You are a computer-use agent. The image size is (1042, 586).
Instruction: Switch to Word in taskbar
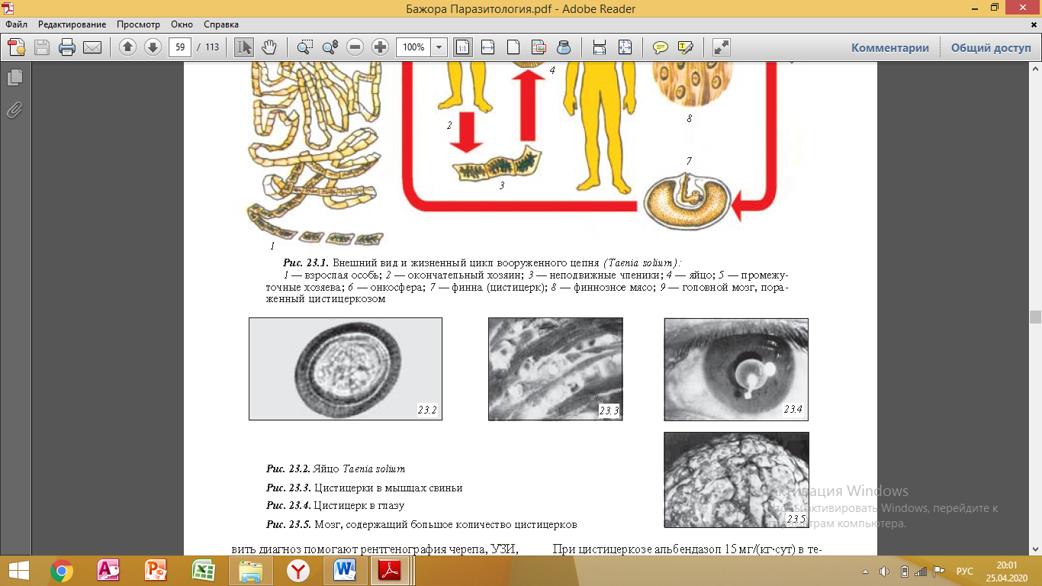pyautogui.click(x=346, y=570)
